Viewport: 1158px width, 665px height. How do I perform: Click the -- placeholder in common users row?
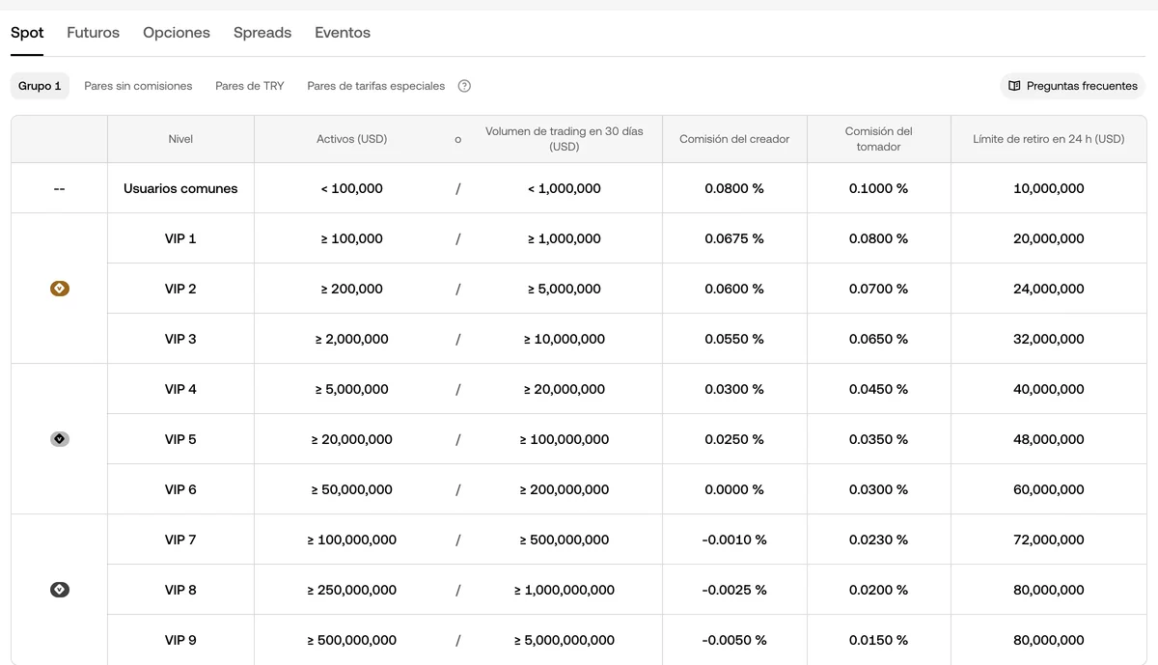pyautogui.click(x=60, y=188)
